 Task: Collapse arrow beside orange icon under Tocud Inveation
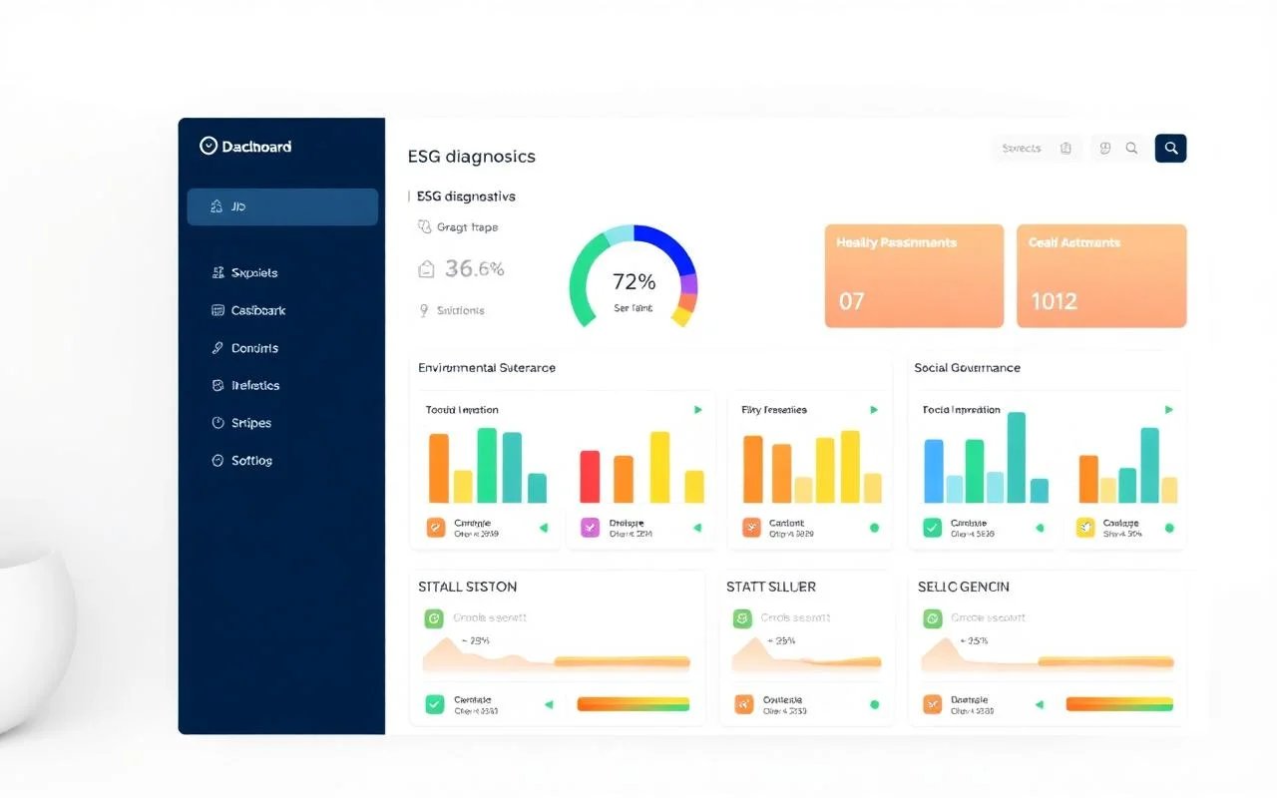544,528
